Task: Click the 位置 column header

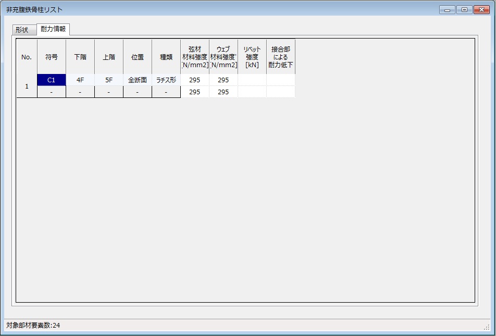Action: (x=138, y=57)
